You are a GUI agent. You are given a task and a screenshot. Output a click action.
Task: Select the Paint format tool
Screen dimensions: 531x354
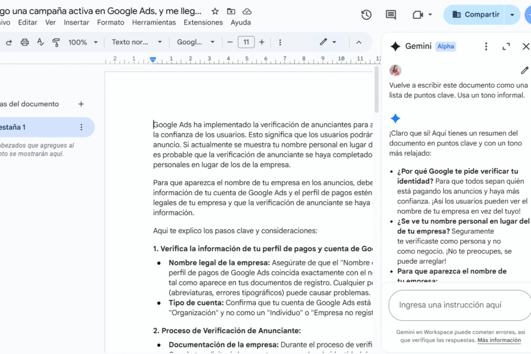point(55,42)
